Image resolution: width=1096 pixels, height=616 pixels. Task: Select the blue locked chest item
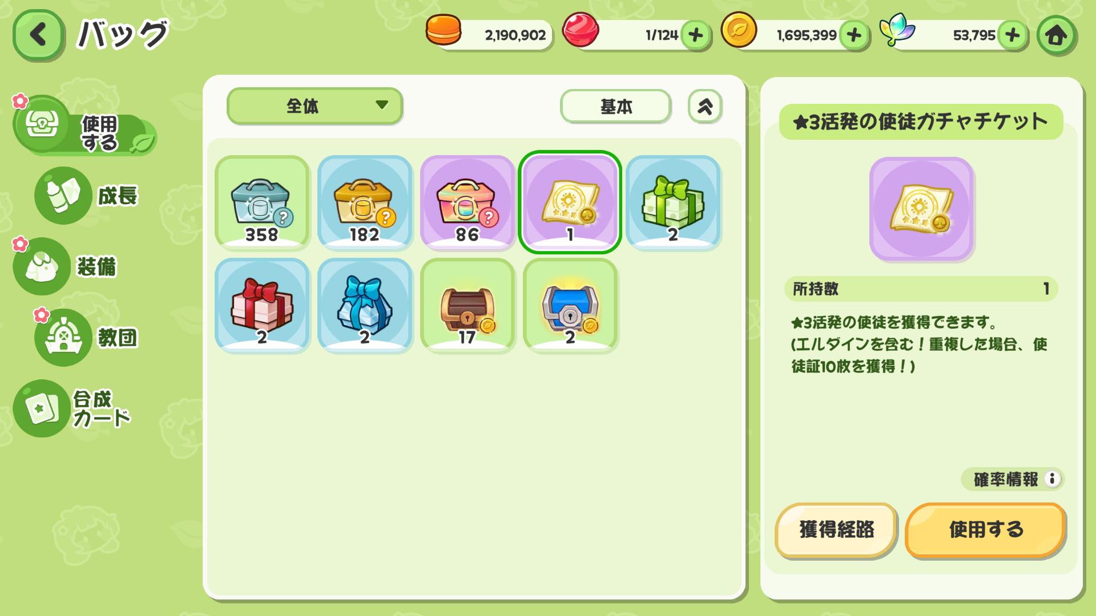[570, 305]
